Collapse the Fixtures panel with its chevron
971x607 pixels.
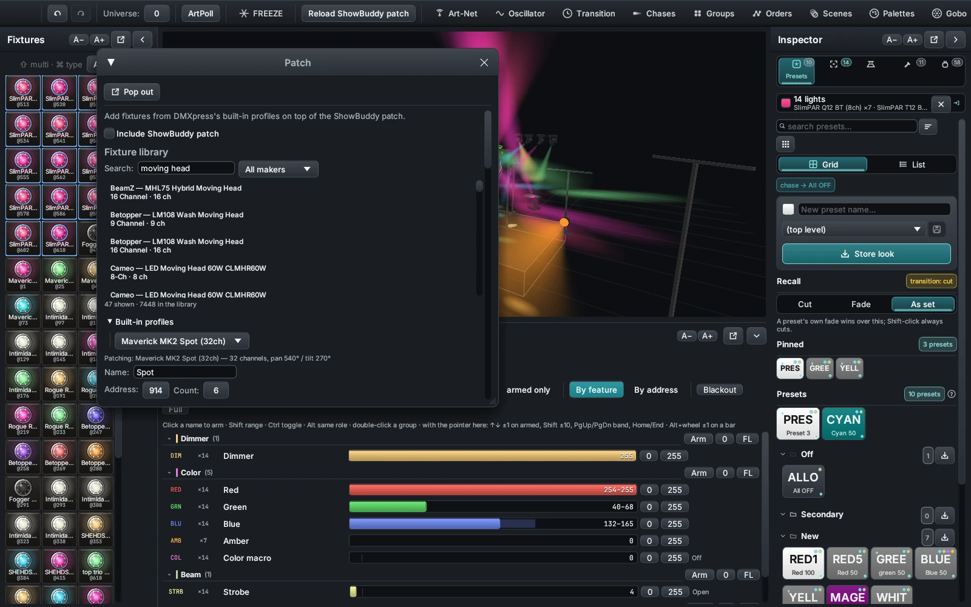pos(142,39)
